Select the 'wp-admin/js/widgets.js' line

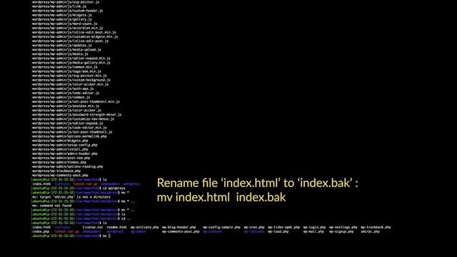[62, 15]
